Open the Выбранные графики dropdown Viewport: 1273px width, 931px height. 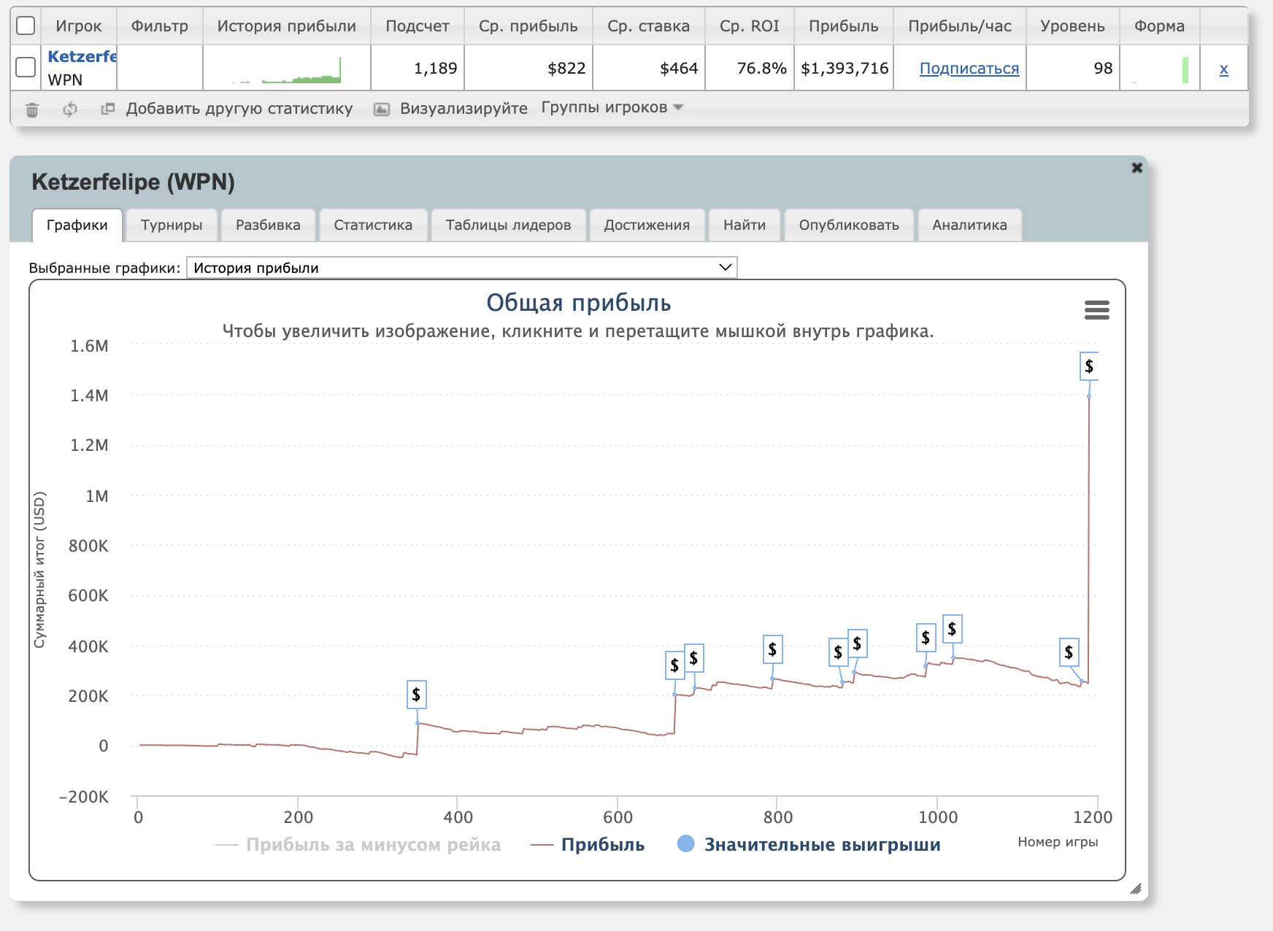[461, 268]
